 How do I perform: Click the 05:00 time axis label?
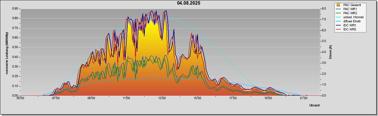pos(20,98)
